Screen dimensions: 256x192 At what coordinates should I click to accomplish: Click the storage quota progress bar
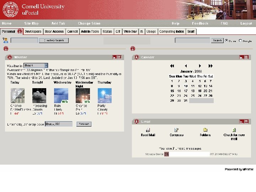point(187,154)
